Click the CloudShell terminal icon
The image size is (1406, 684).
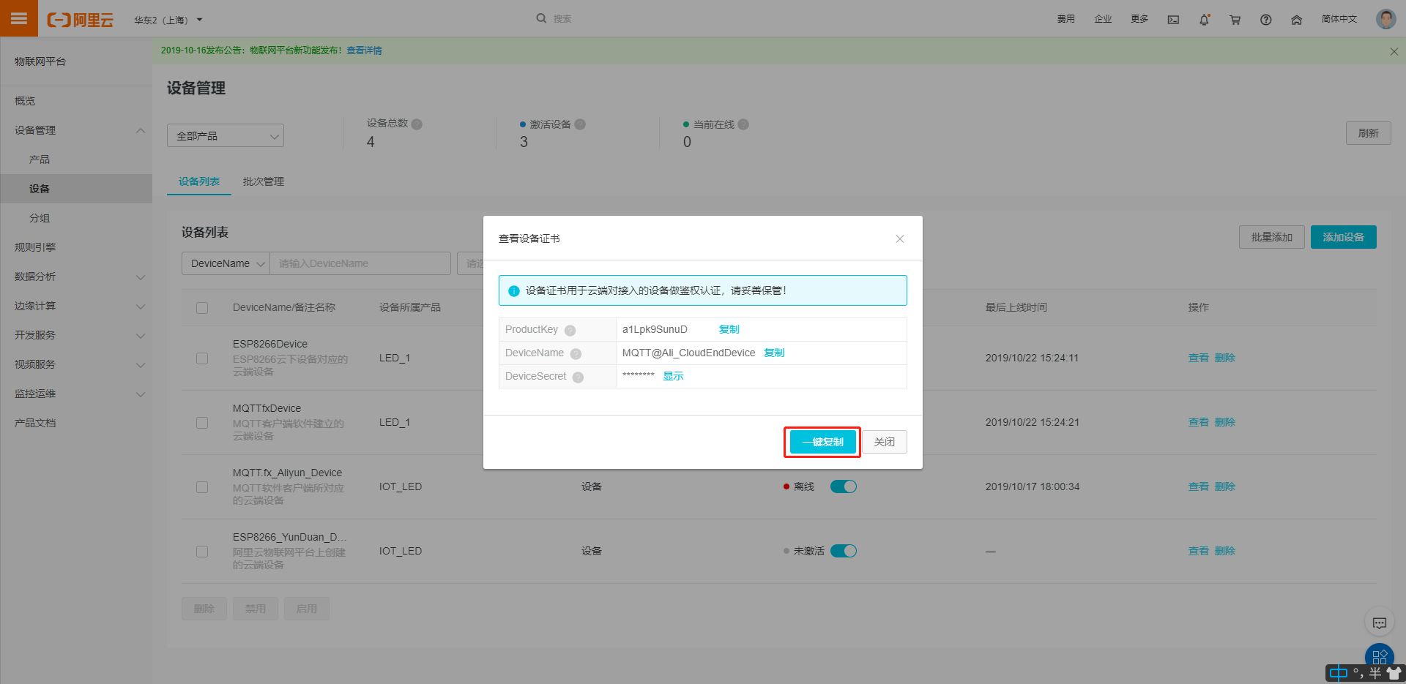[x=1173, y=20]
